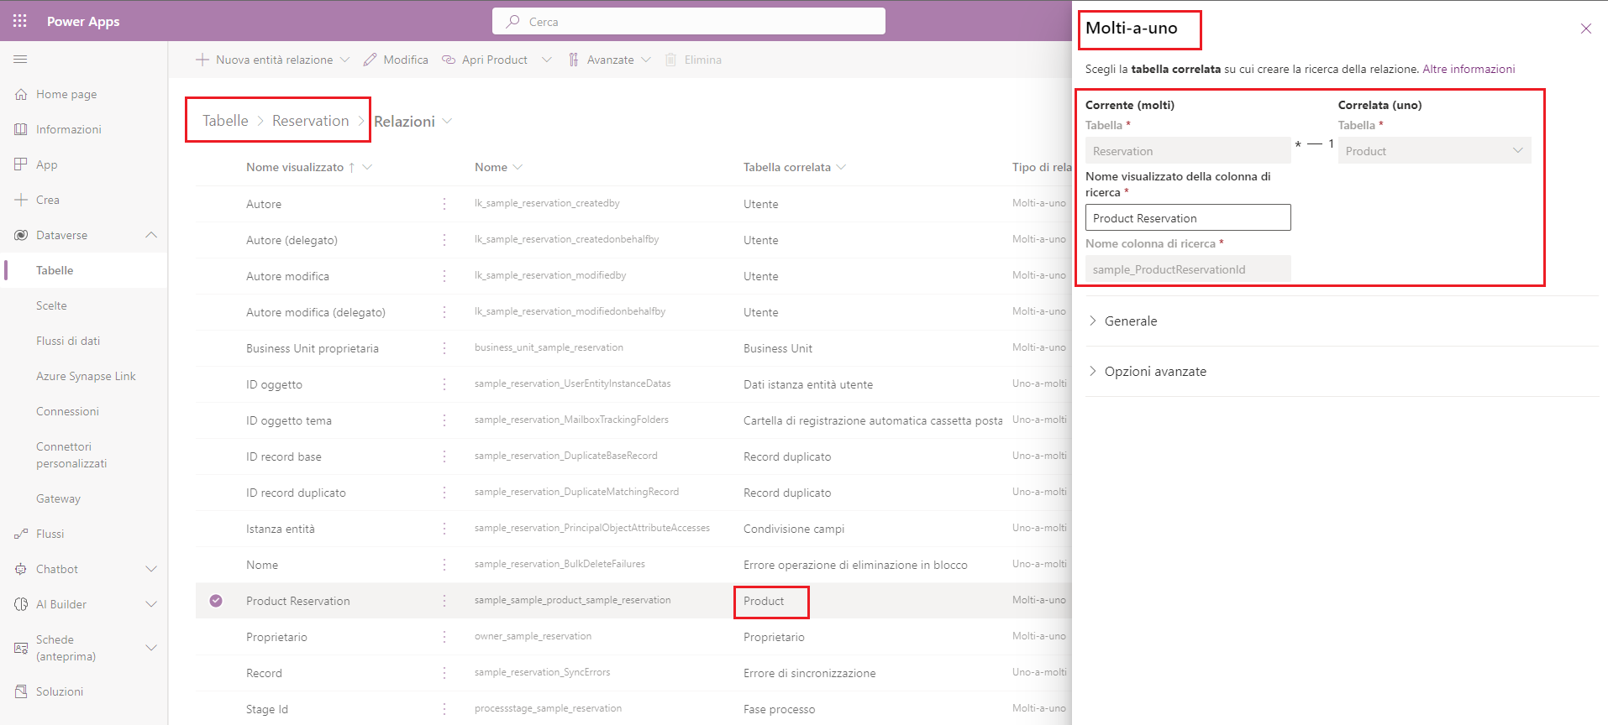This screenshot has height=725, width=1608.
Task: Click the Soluzioni icon in sidebar
Action: click(21, 691)
